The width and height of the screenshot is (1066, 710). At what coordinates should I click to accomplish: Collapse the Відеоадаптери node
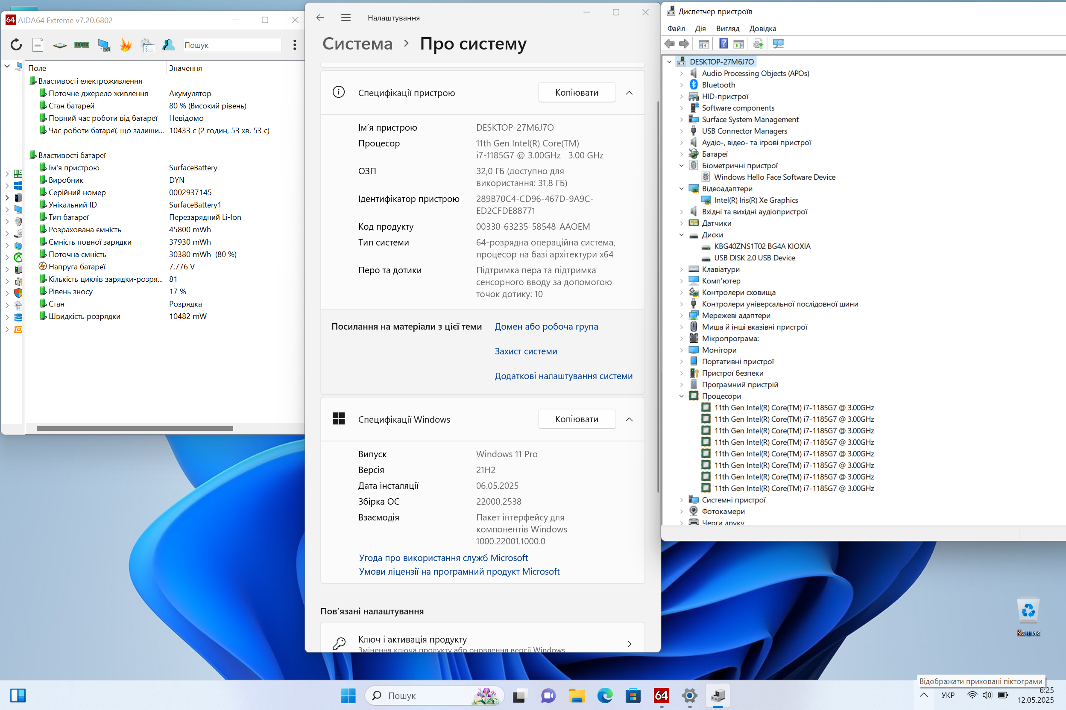point(681,188)
